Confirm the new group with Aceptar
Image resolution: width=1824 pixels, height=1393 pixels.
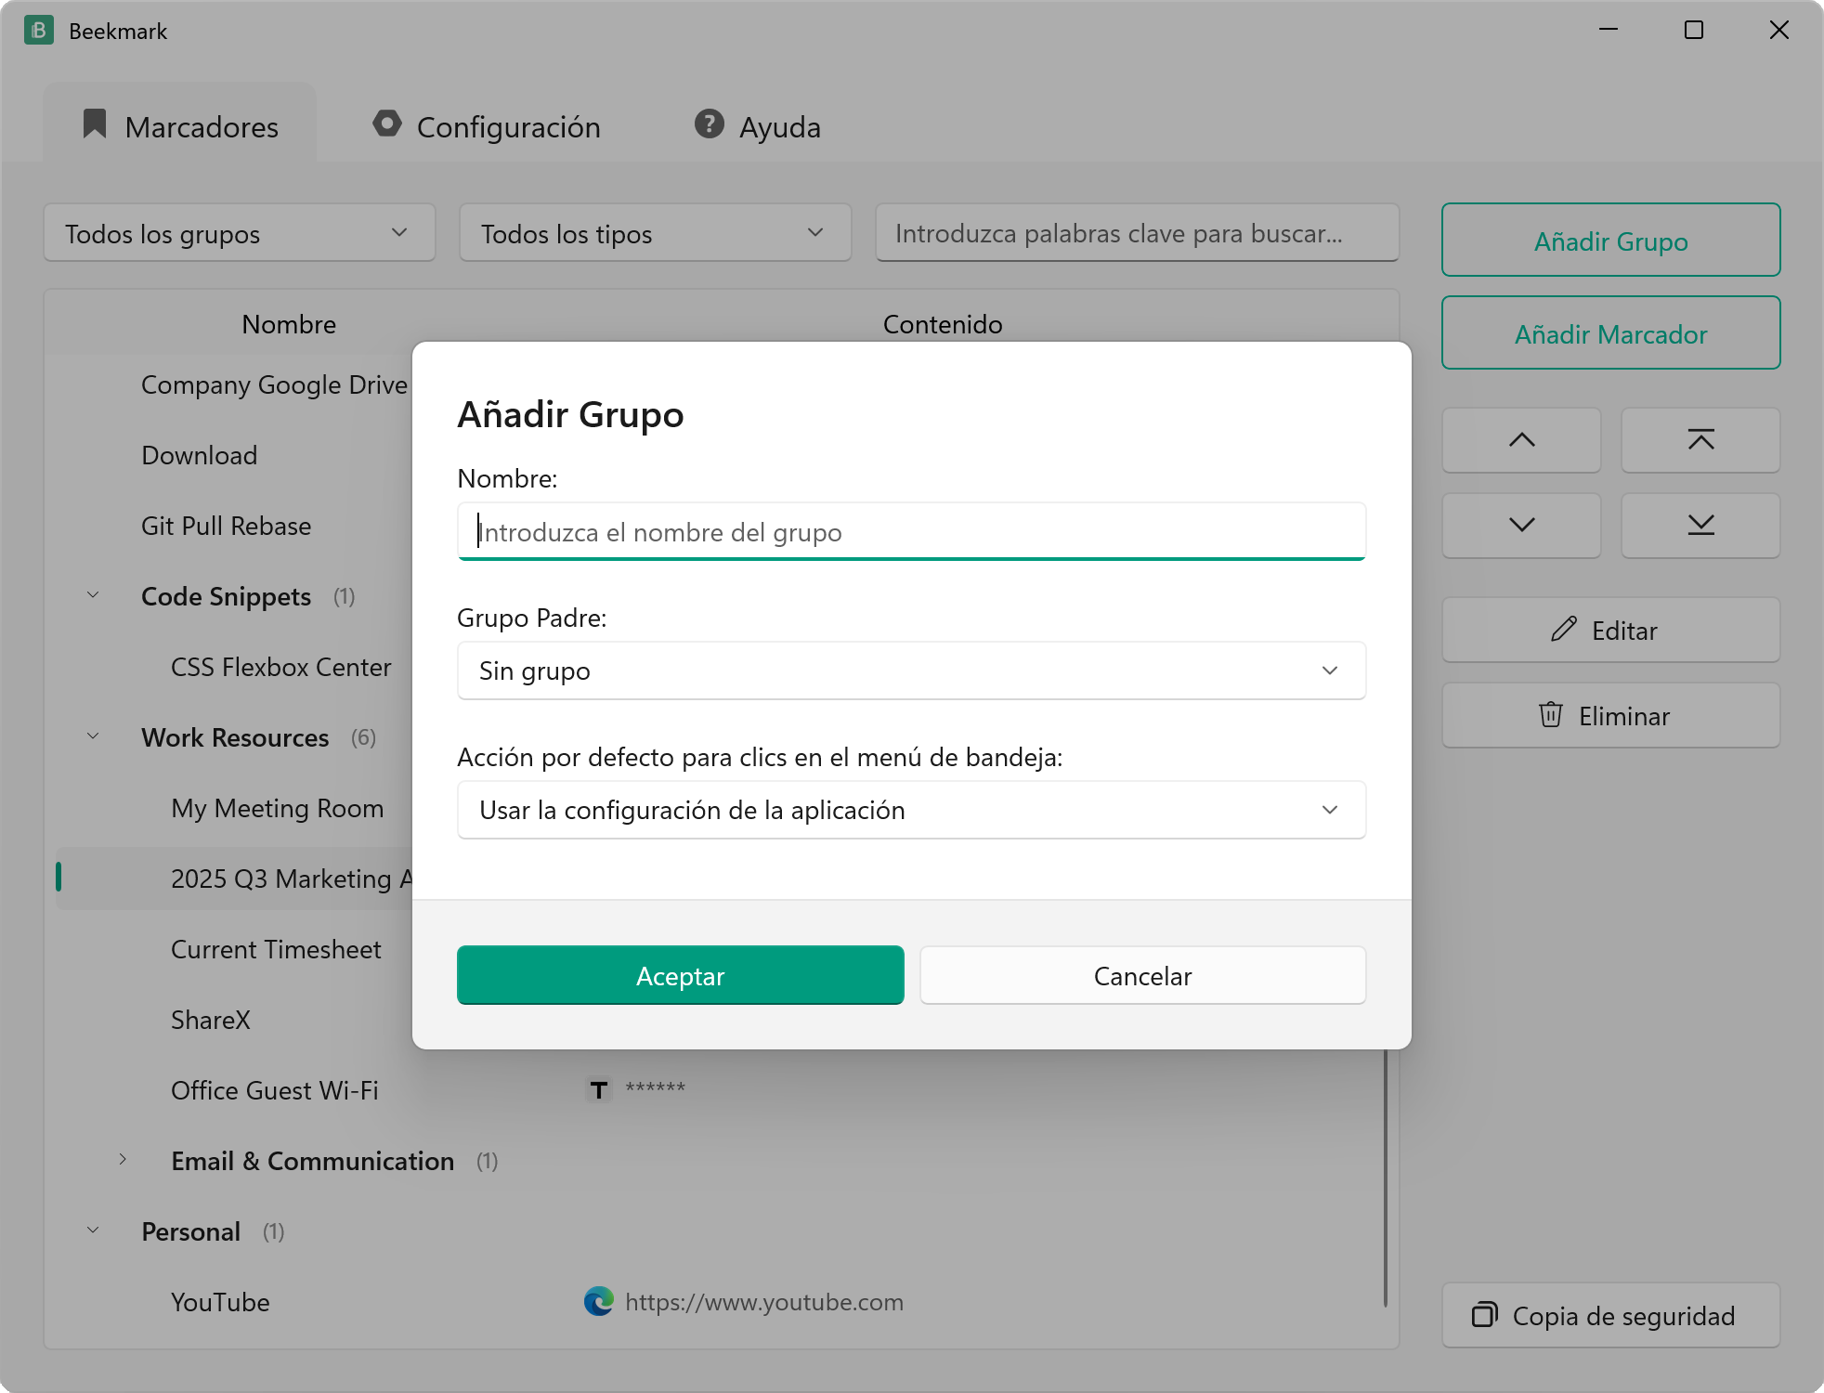(x=680, y=975)
